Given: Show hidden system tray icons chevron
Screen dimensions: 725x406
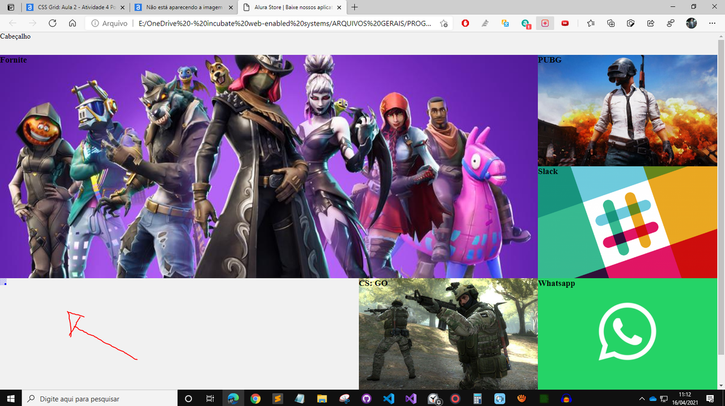Looking at the screenshot, I should [642, 399].
